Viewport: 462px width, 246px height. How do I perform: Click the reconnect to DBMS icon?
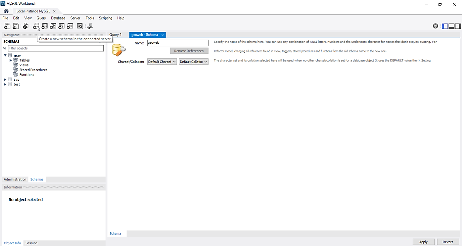tap(90, 26)
